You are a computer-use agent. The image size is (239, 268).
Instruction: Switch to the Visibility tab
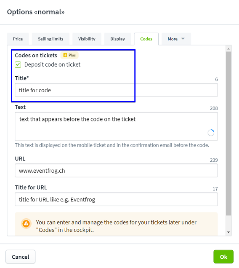tap(87, 39)
